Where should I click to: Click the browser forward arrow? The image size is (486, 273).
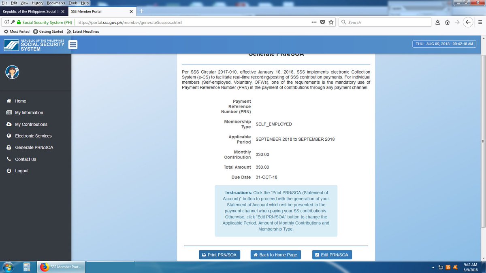[x=457, y=22]
